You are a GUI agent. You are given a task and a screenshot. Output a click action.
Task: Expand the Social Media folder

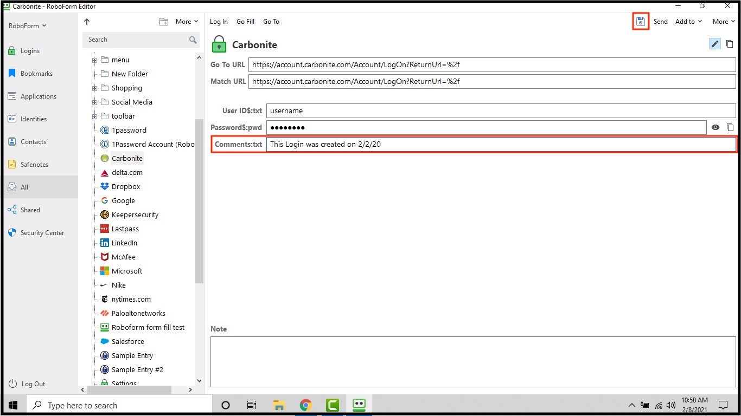pyautogui.click(x=94, y=102)
